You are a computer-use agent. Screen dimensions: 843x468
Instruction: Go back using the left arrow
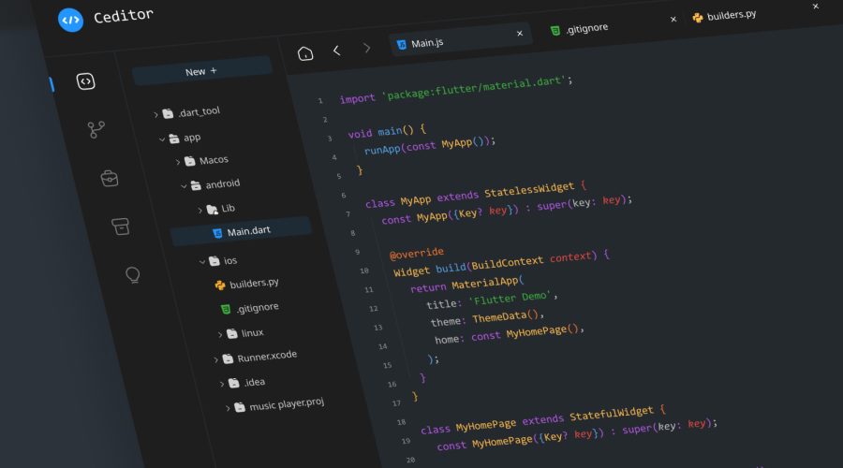click(336, 50)
